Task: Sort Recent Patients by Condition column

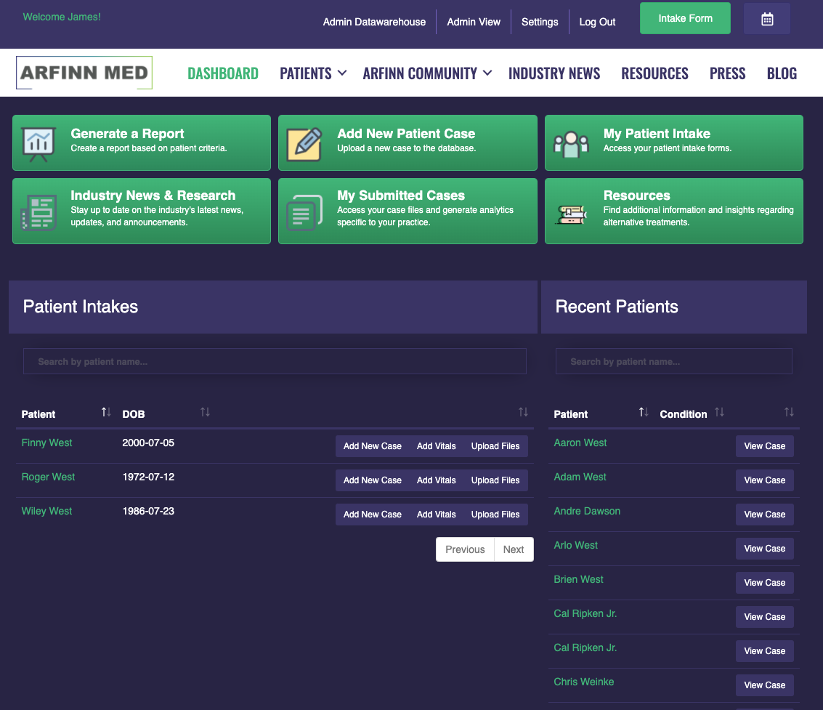Action: coord(719,413)
